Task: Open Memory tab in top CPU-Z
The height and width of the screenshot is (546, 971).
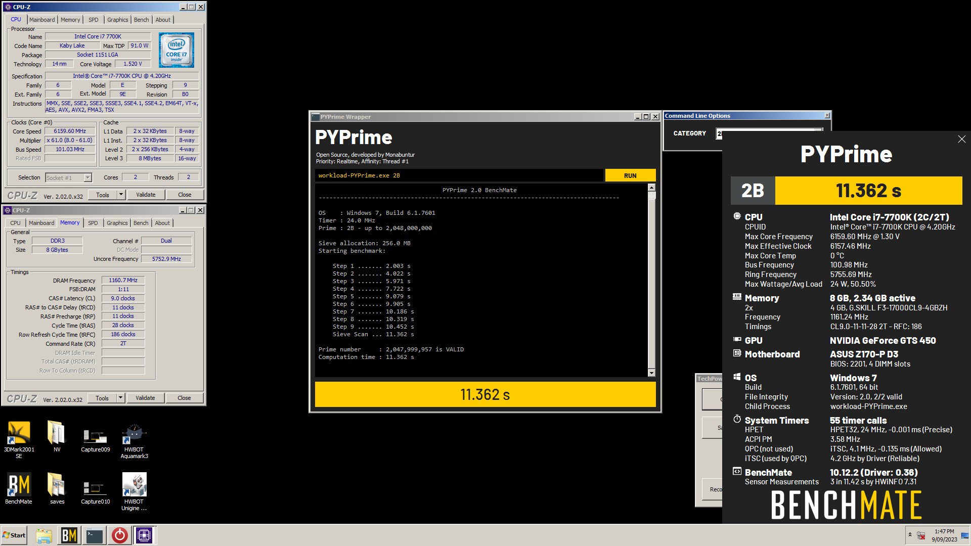Action: coord(70,20)
